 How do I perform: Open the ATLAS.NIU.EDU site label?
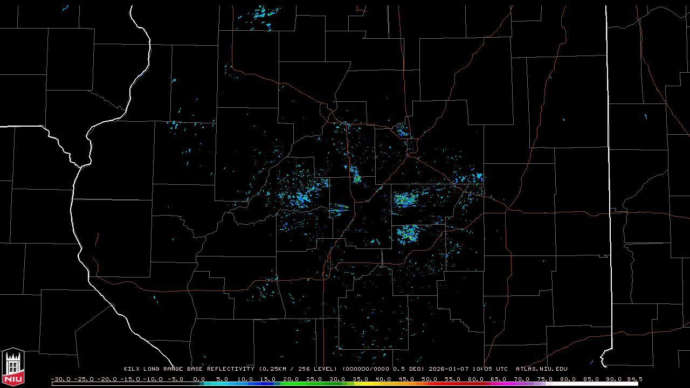(542, 369)
